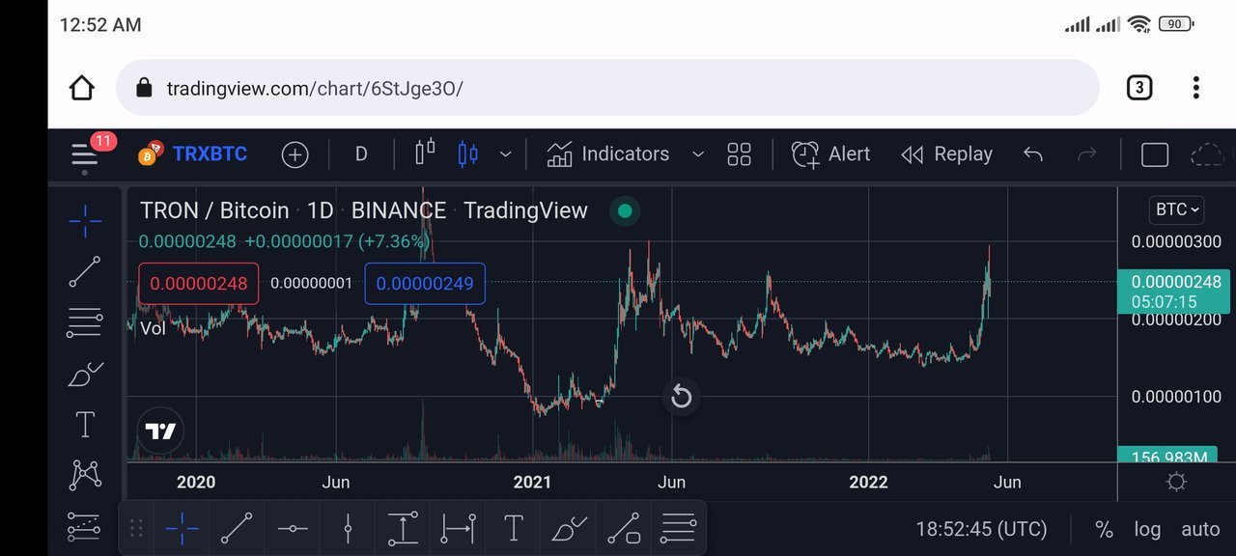Start bar Replay mode
1236x556 pixels.
coord(946,154)
